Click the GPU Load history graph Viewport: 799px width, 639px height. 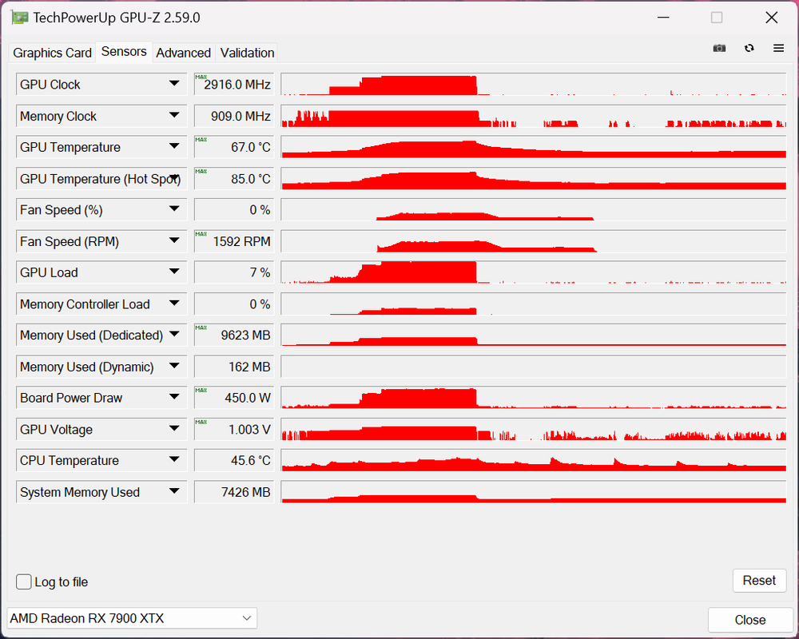[x=534, y=272]
